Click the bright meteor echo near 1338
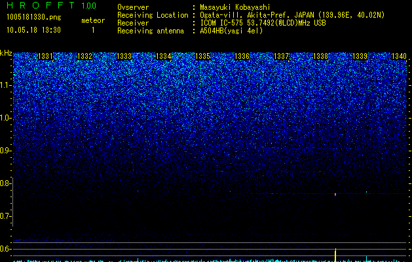 pos(335,195)
